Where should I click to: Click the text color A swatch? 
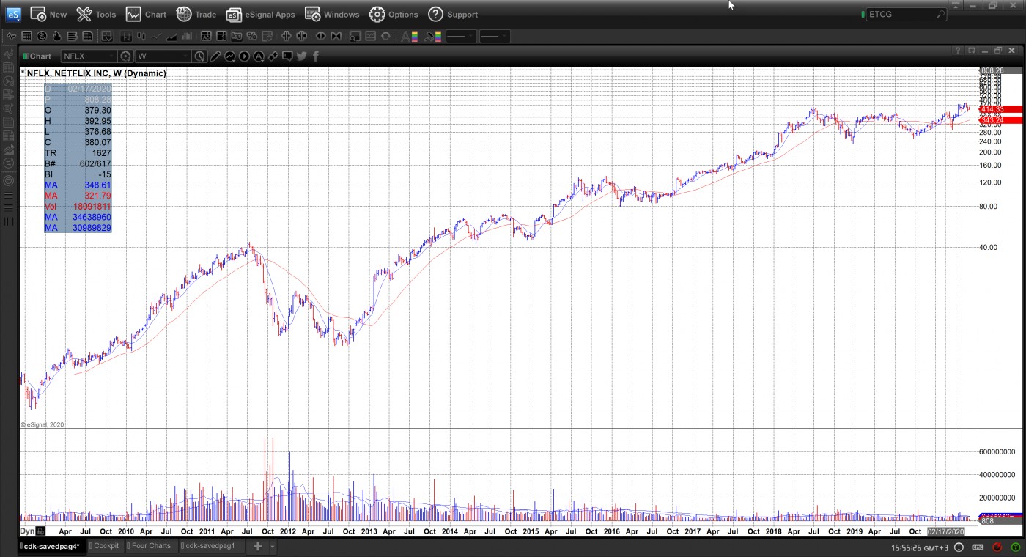409,36
